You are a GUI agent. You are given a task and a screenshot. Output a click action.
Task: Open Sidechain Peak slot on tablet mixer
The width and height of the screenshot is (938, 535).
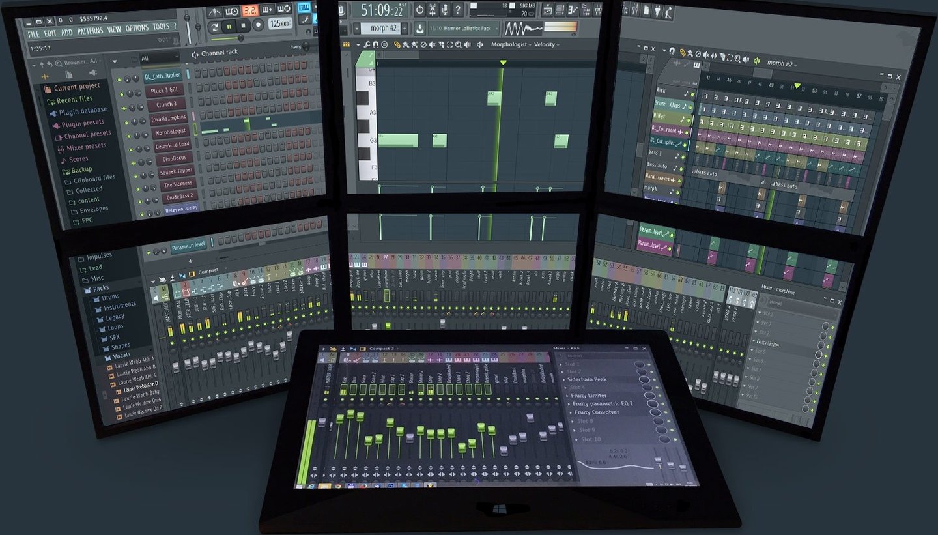pos(587,379)
